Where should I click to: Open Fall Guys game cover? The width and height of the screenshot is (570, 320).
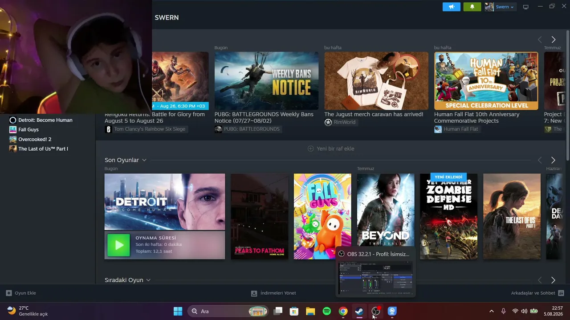click(322, 216)
